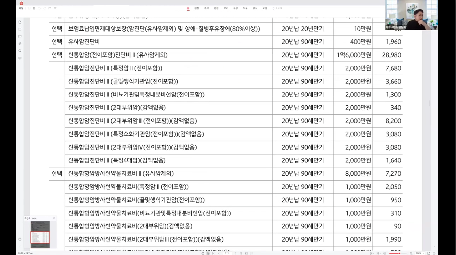The height and width of the screenshot is (255, 456).
Task: Click the 1억6,000만원 amount cell
Action: tap(354, 55)
